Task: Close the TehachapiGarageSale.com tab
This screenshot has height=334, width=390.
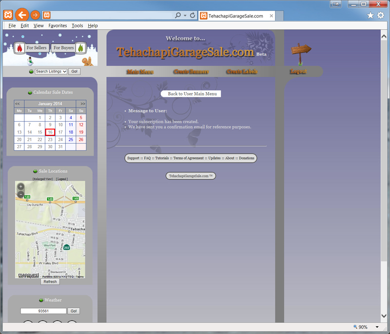Action: point(272,16)
